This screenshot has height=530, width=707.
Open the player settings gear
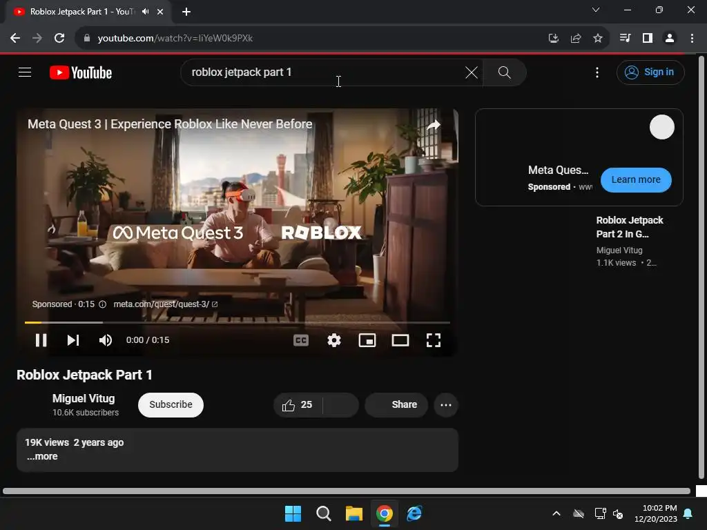(x=334, y=340)
